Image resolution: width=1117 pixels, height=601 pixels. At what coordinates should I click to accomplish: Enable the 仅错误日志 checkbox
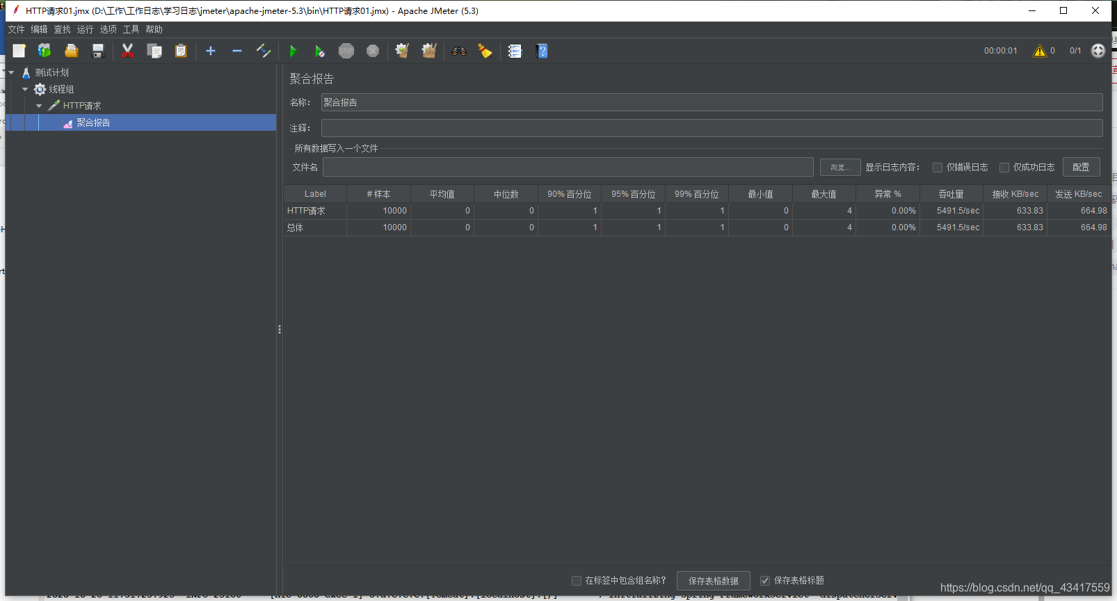(938, 168)
